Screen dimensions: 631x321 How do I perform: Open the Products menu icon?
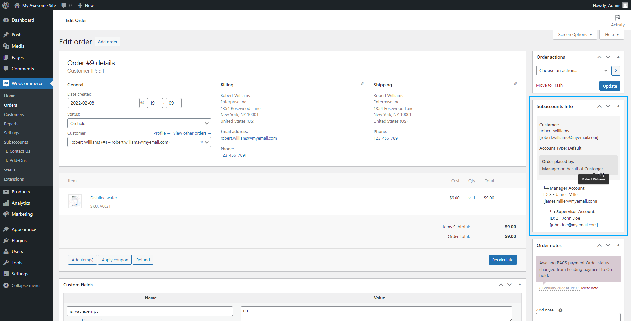click(6, 192)
